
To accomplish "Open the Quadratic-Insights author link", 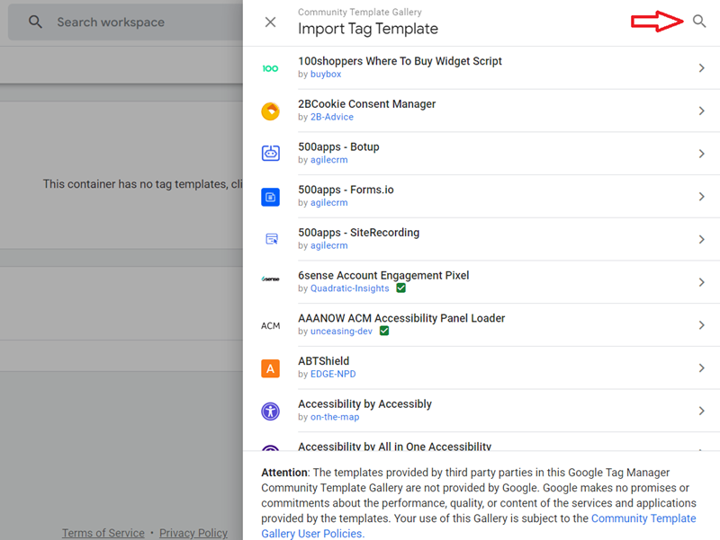I will (x=349, y=288).
